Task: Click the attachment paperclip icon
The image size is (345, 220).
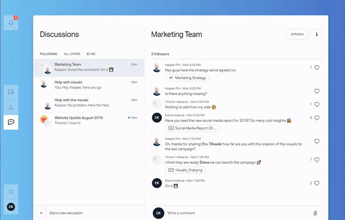Action: [x=315, y=213]
